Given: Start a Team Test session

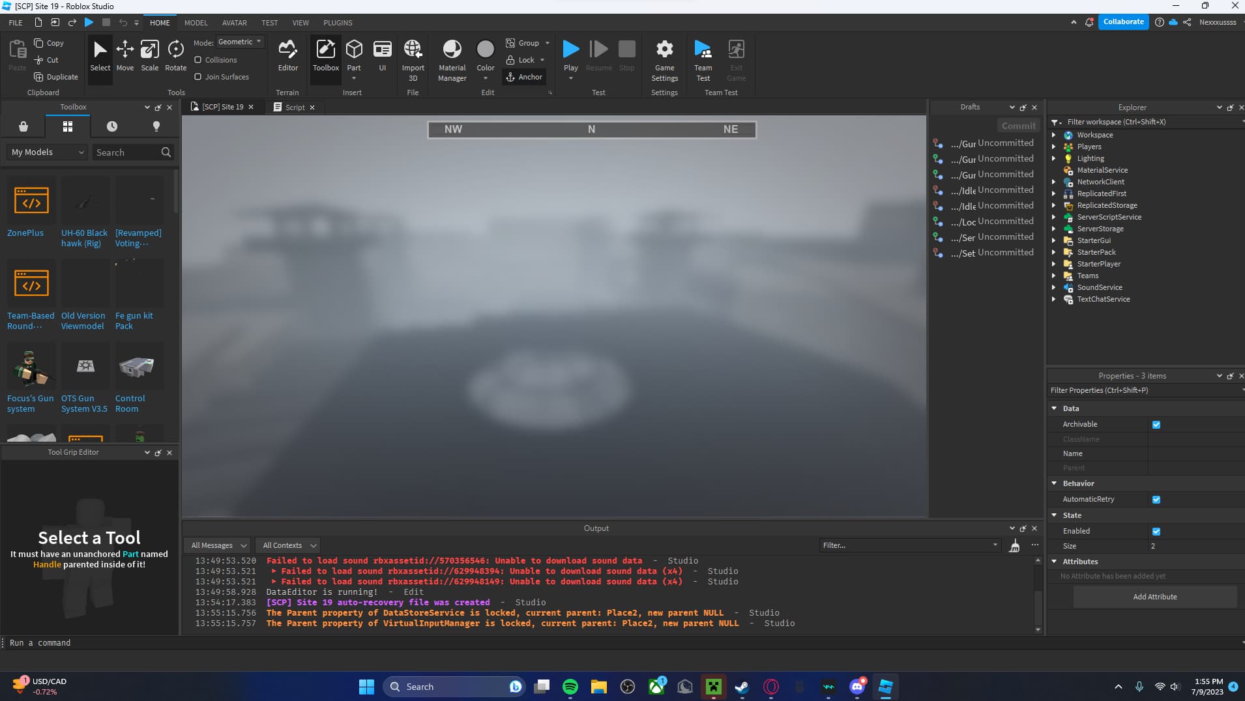Looking at the screenshot, I should coord(703,57).
